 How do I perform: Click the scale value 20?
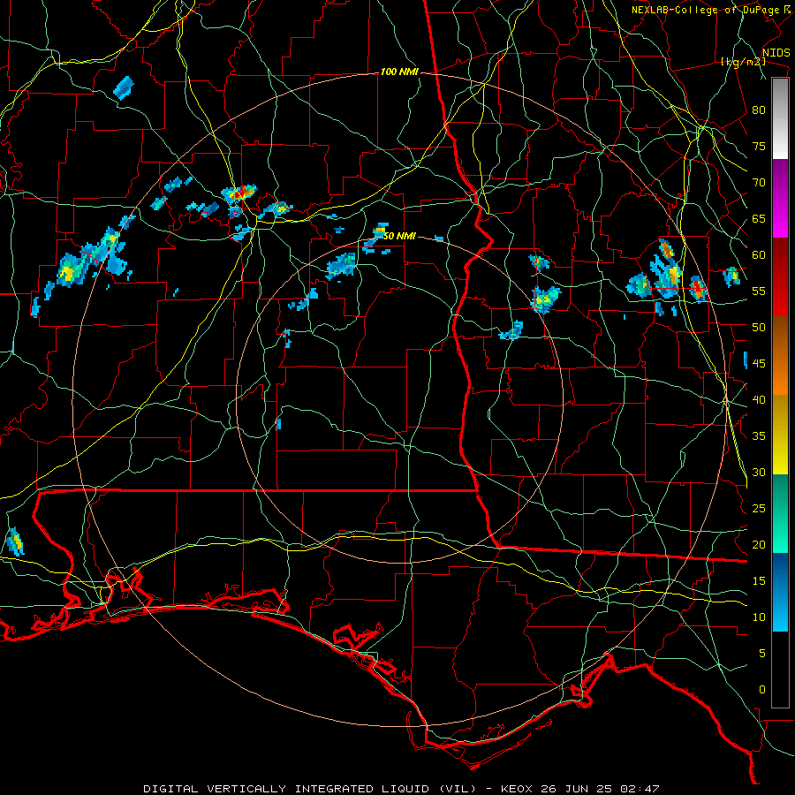pyautogui.click(x=759, y=545)
